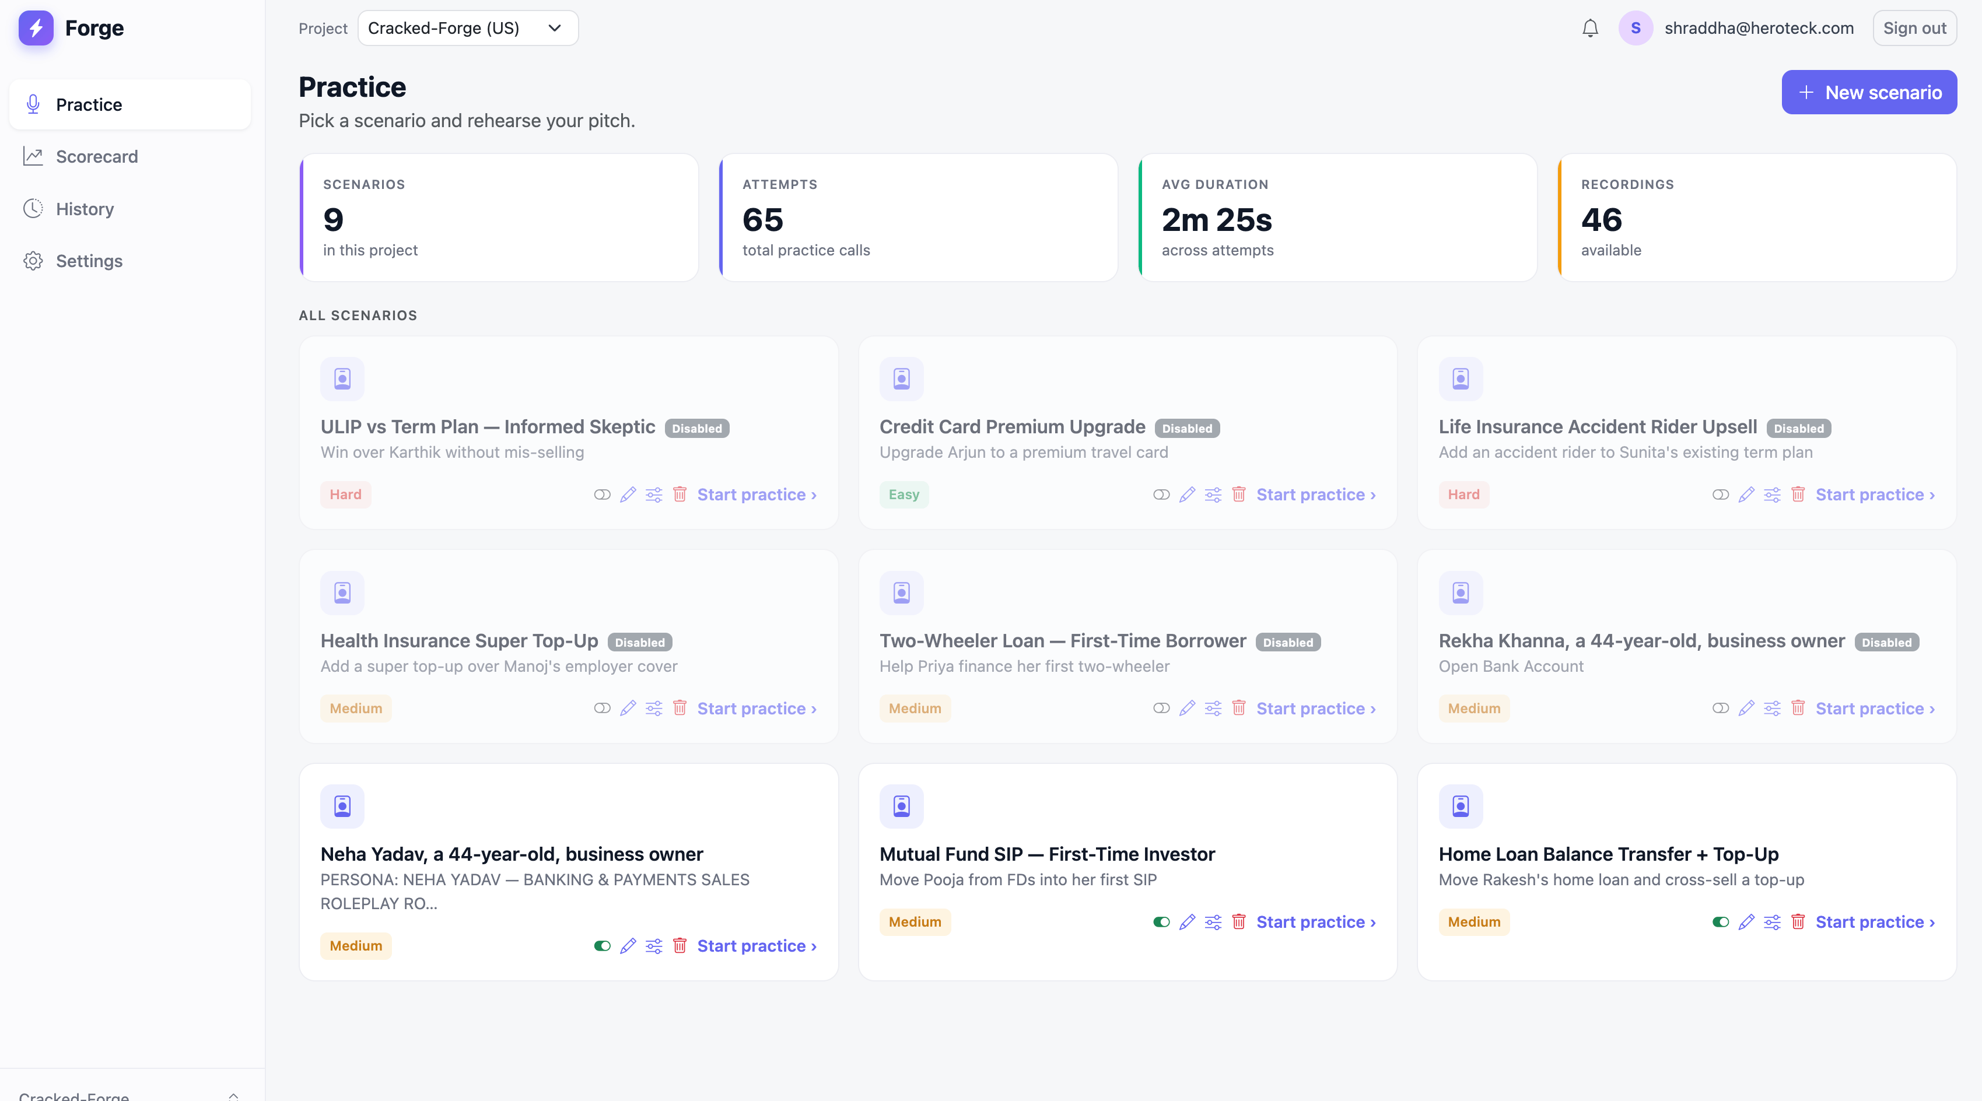Start practice for ULIP vs Term Plan
Viewport: 1982px width, 1101px height.
[x=757, y=495]
